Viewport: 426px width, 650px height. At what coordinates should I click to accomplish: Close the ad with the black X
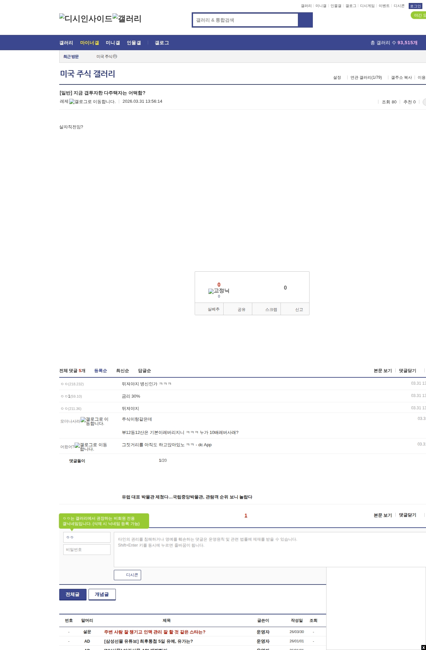tap(423, 647)
